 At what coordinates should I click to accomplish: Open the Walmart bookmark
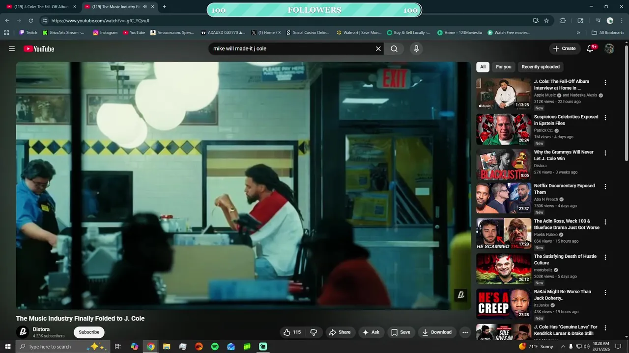(359, 33)
